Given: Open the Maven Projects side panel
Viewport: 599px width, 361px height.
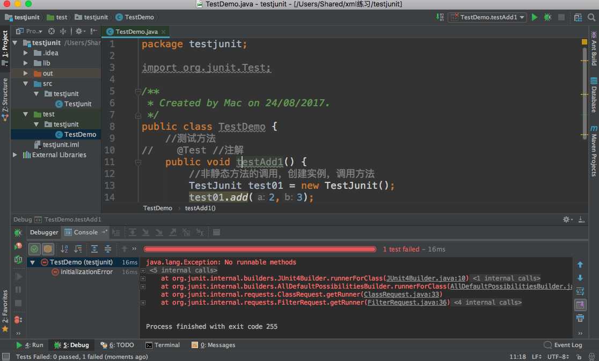Looking at the screenshot, I should coord(594,151).
